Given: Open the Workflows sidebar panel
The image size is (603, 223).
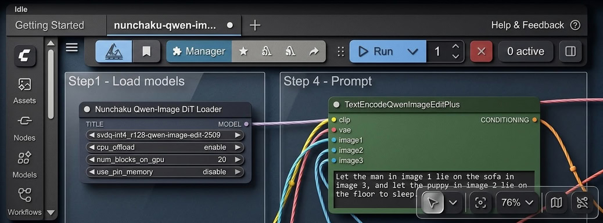Looking at the screenshot, I should coord(24,202).
